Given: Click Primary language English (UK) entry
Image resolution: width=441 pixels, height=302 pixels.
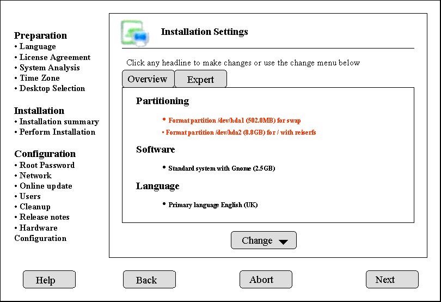Looking at the screenshot, I should point(210,205).
